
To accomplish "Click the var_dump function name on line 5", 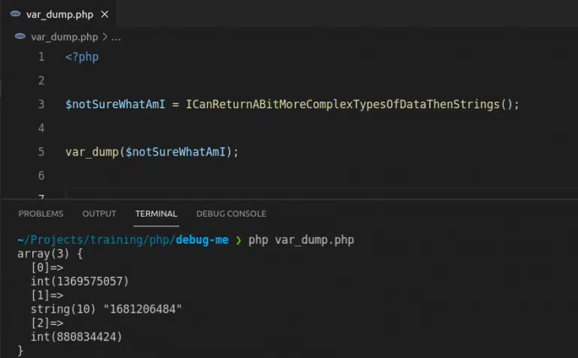I will [x=90, y=152].
